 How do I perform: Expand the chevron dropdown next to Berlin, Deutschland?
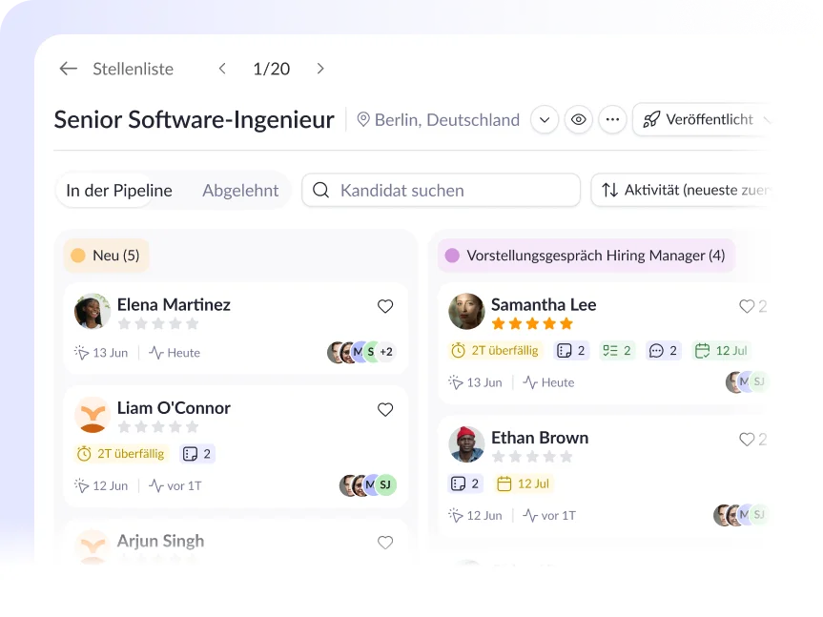pos(545,119)
